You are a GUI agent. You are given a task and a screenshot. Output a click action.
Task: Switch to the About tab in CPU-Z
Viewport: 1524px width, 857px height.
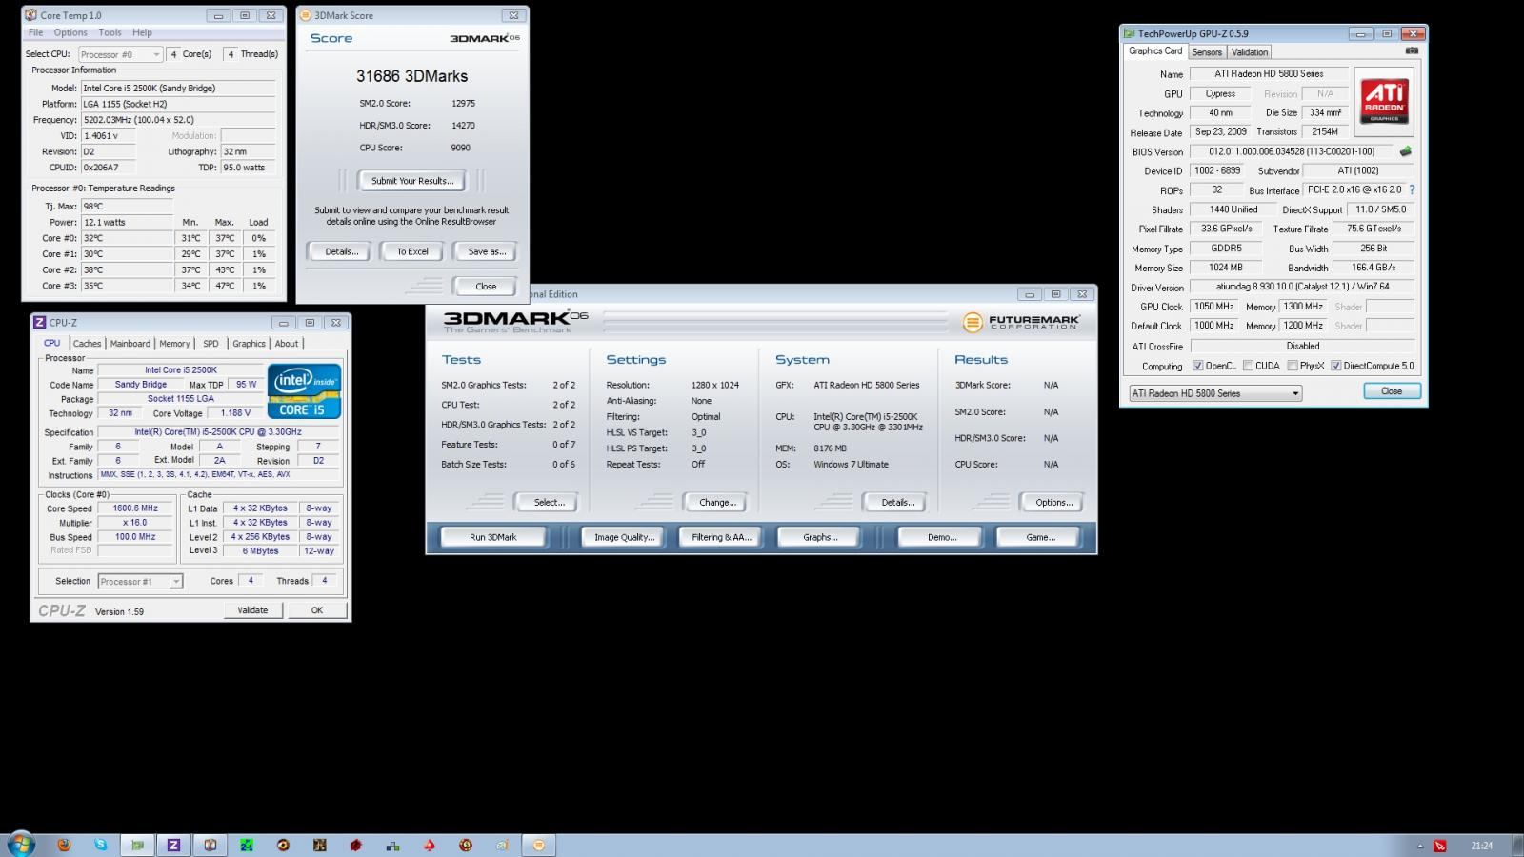(x=287, y=344)
